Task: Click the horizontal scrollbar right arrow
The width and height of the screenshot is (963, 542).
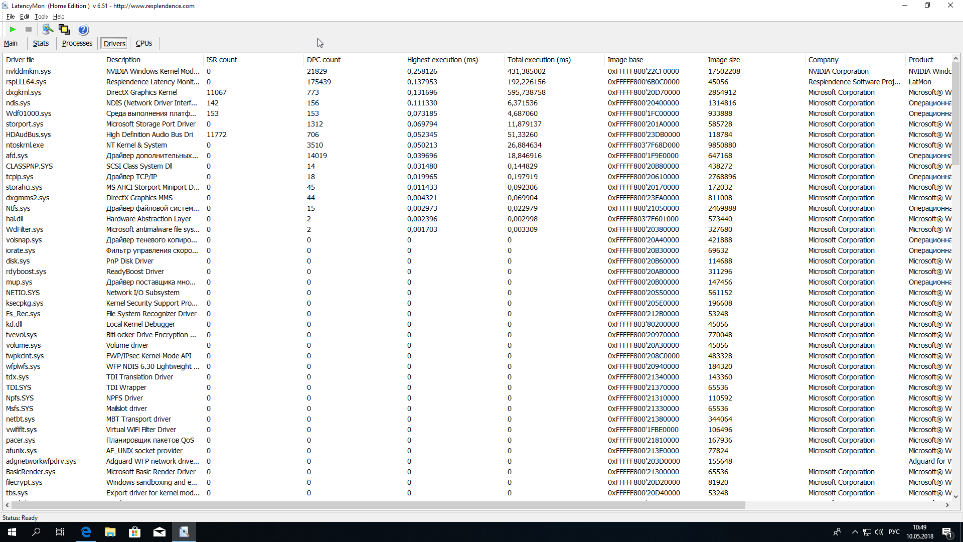Action: 947,505
